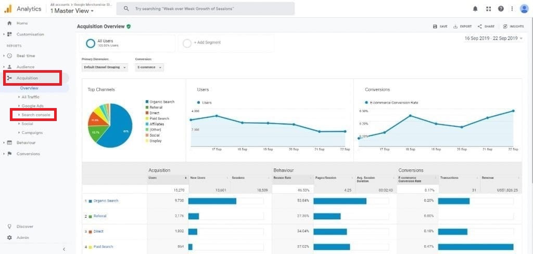Open the Google apps grid icon
The image size is (533, 254).
(x=488, y=9)
